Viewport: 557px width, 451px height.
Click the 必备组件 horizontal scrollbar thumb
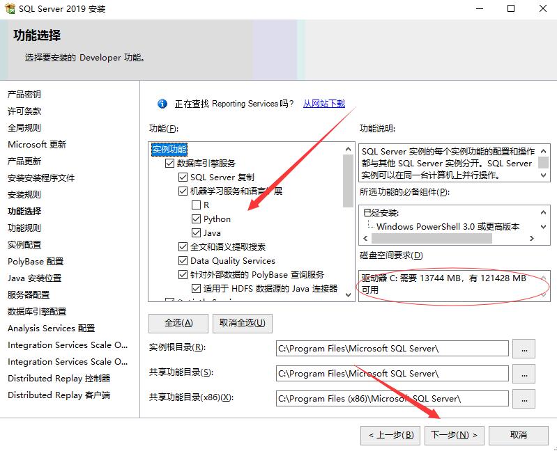tap(432, 238)
